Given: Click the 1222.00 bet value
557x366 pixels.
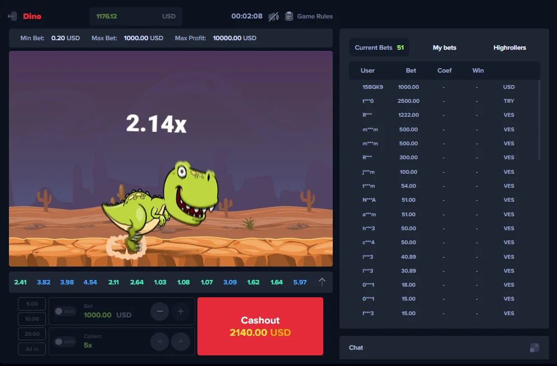Looking at the screenshot, I should click(408, 115).
